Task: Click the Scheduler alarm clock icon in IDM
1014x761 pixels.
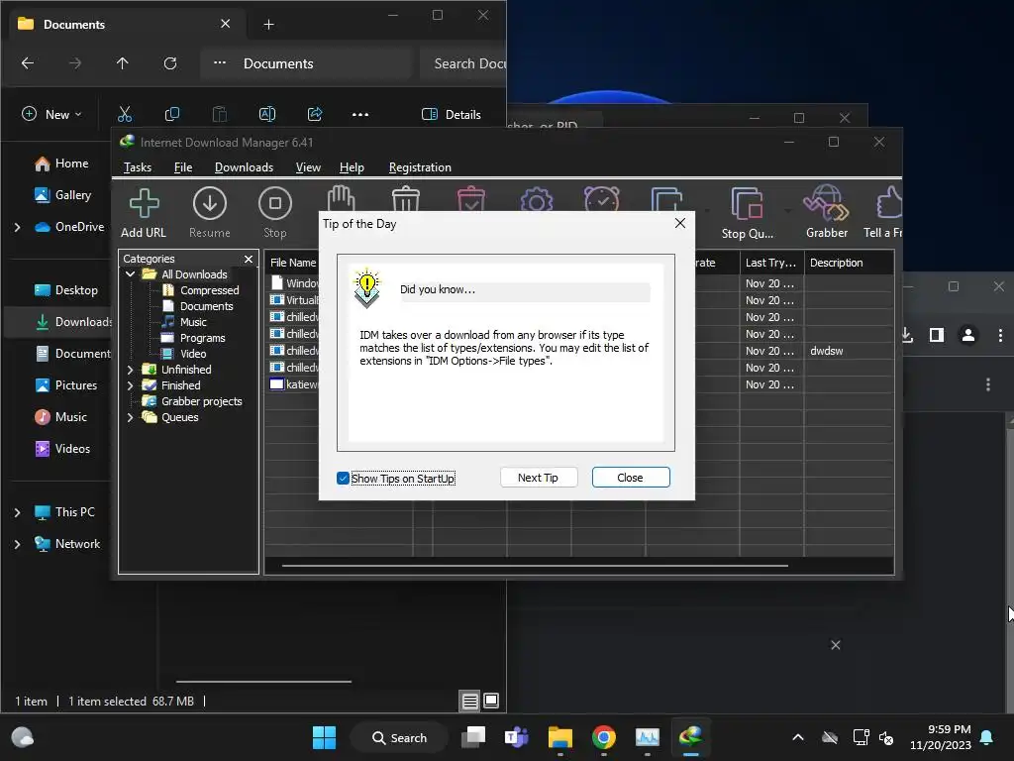Action: tap(601, 198)
